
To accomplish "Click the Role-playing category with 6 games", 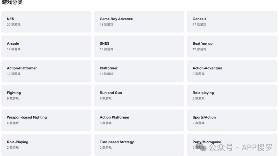I will (232, 95).
